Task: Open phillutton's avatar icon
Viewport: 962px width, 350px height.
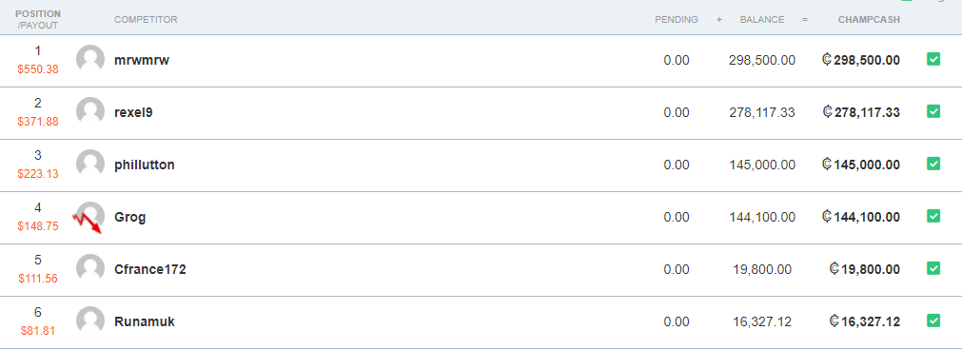Action: point(90,164)
